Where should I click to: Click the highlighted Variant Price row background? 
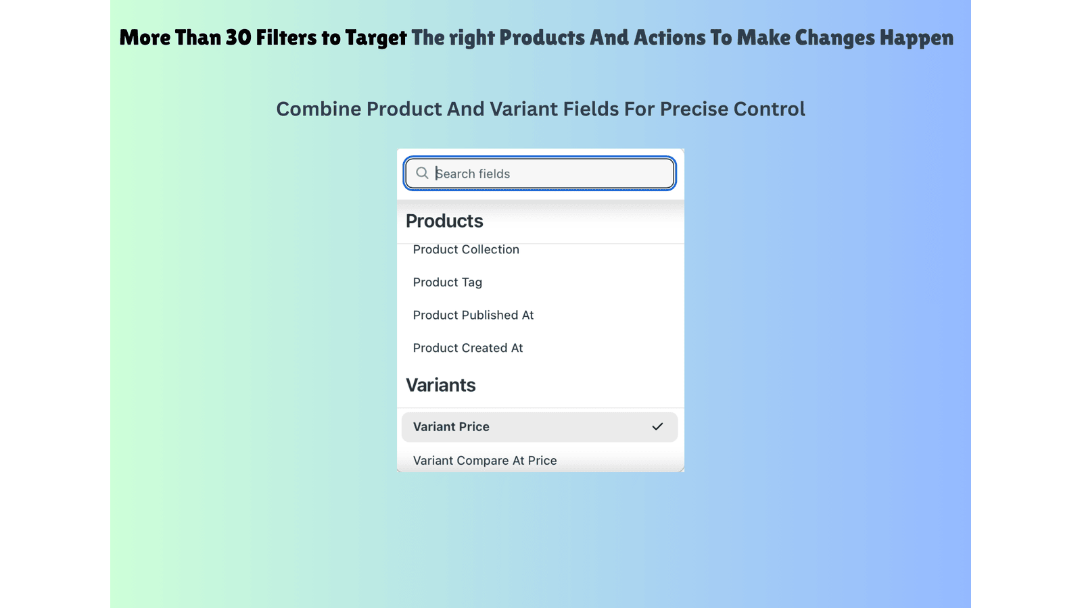(x=540, y=427)
